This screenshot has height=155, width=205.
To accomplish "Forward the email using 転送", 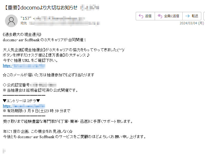I will pos(192,16).
